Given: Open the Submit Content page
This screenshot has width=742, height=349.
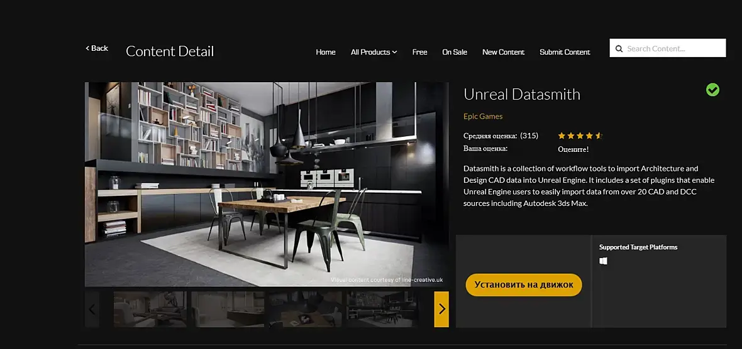Looking at the screenshot, I should 565,52.
